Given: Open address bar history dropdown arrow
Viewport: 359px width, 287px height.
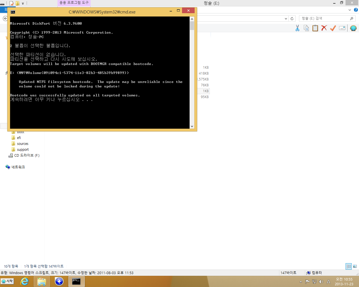Looking at the screenshot, I should [286, 18].
